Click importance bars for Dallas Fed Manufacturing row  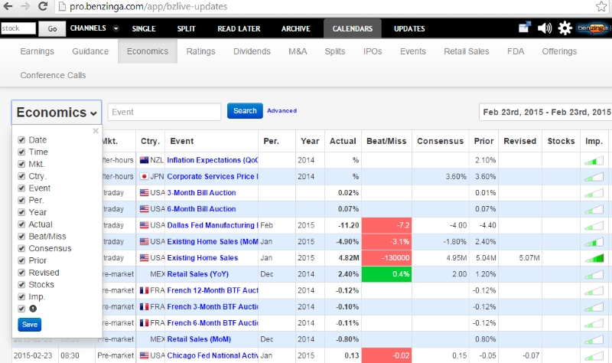(594, 225)
